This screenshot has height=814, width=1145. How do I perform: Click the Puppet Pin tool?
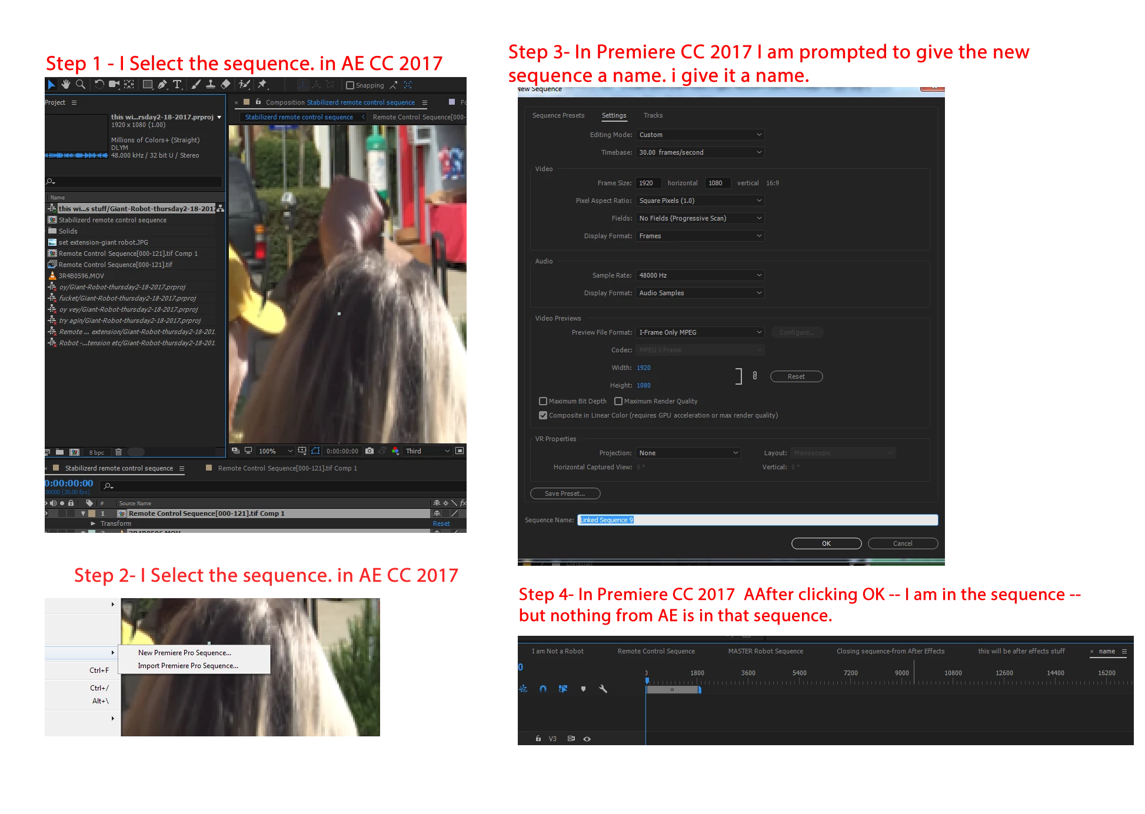(262, 85)
